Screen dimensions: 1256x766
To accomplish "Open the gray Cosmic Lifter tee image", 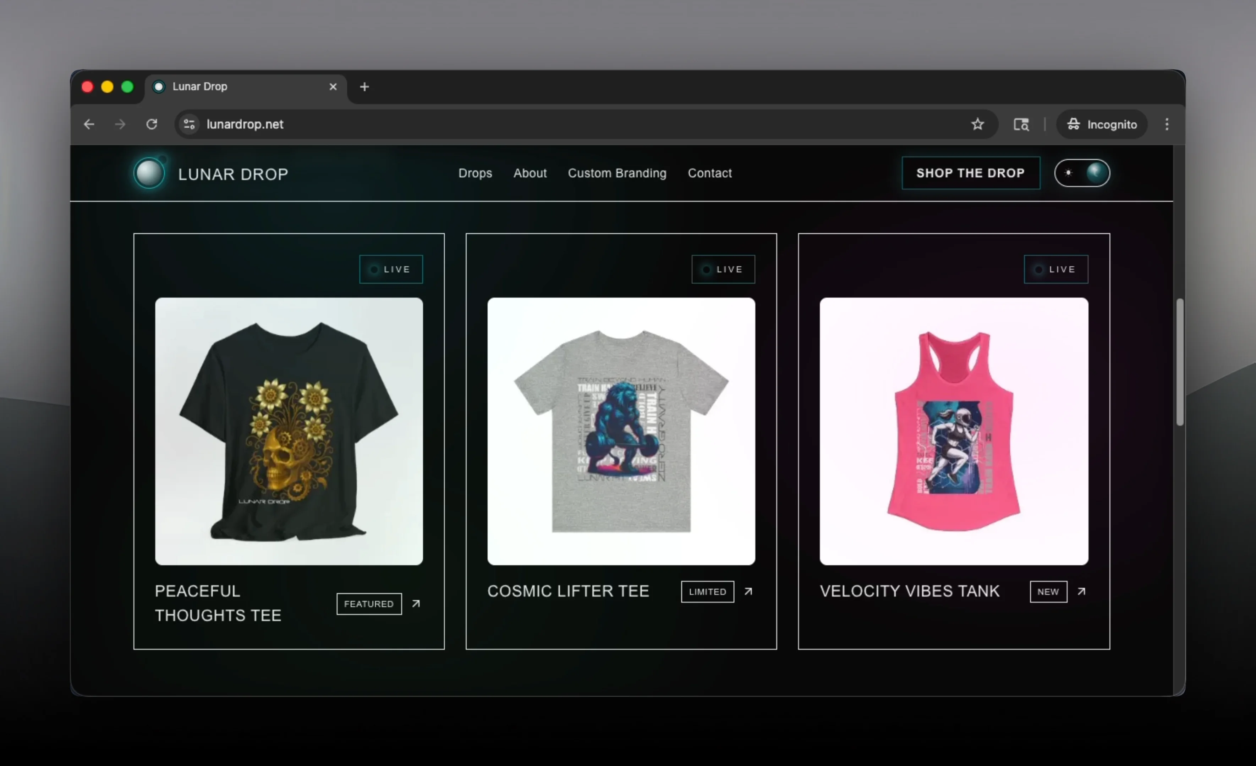I will point(621,431).
